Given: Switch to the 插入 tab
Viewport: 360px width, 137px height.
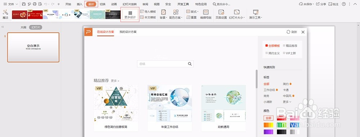Looking at the screenshot, I should [80, 4].
